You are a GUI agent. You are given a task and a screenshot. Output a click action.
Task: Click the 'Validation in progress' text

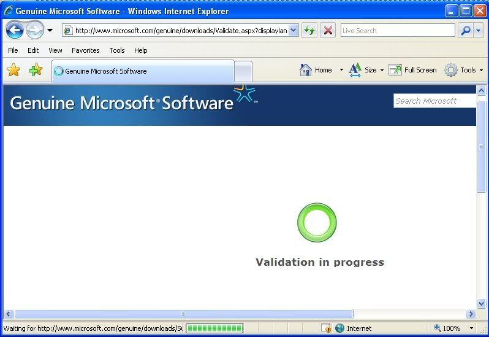(320, 262)
